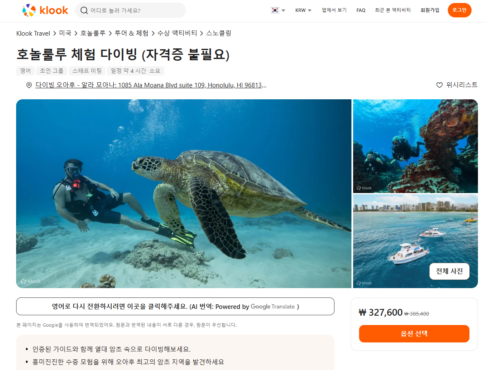Open the Korean flag language selector
Screen dimensions: 486x370
pos(278,10)
